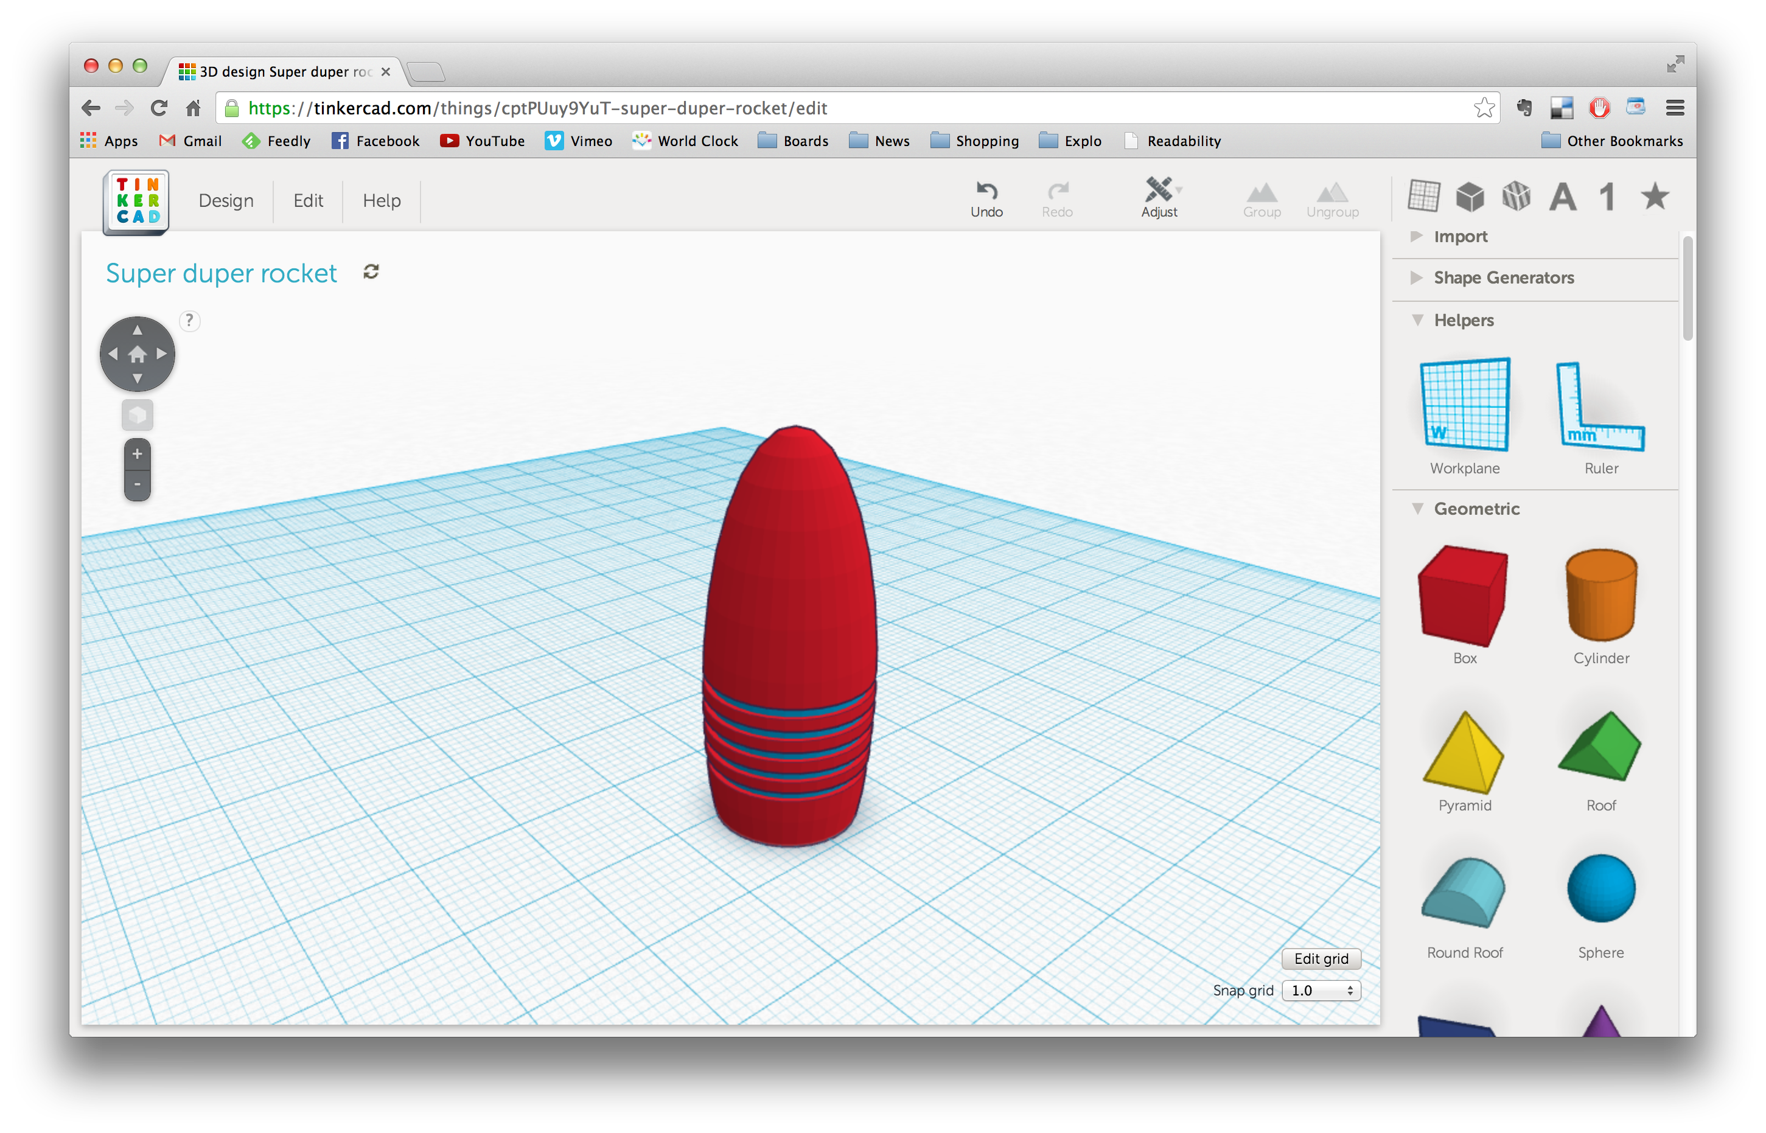Rotate view down with bottom arrow
The width and height of the screenshot is (1766, 1133).
point(137,378)
